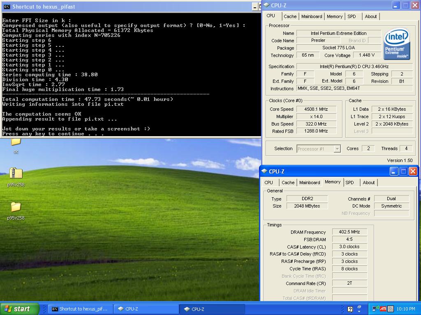Open the SPD tab in the upper CPU-Z window
Viewport: 421px width, 315px height.
(352, 16)
